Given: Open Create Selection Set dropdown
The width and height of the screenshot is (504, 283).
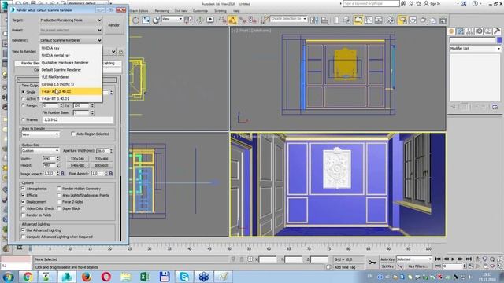Looking at the screenshot, I should pos(289,19).
